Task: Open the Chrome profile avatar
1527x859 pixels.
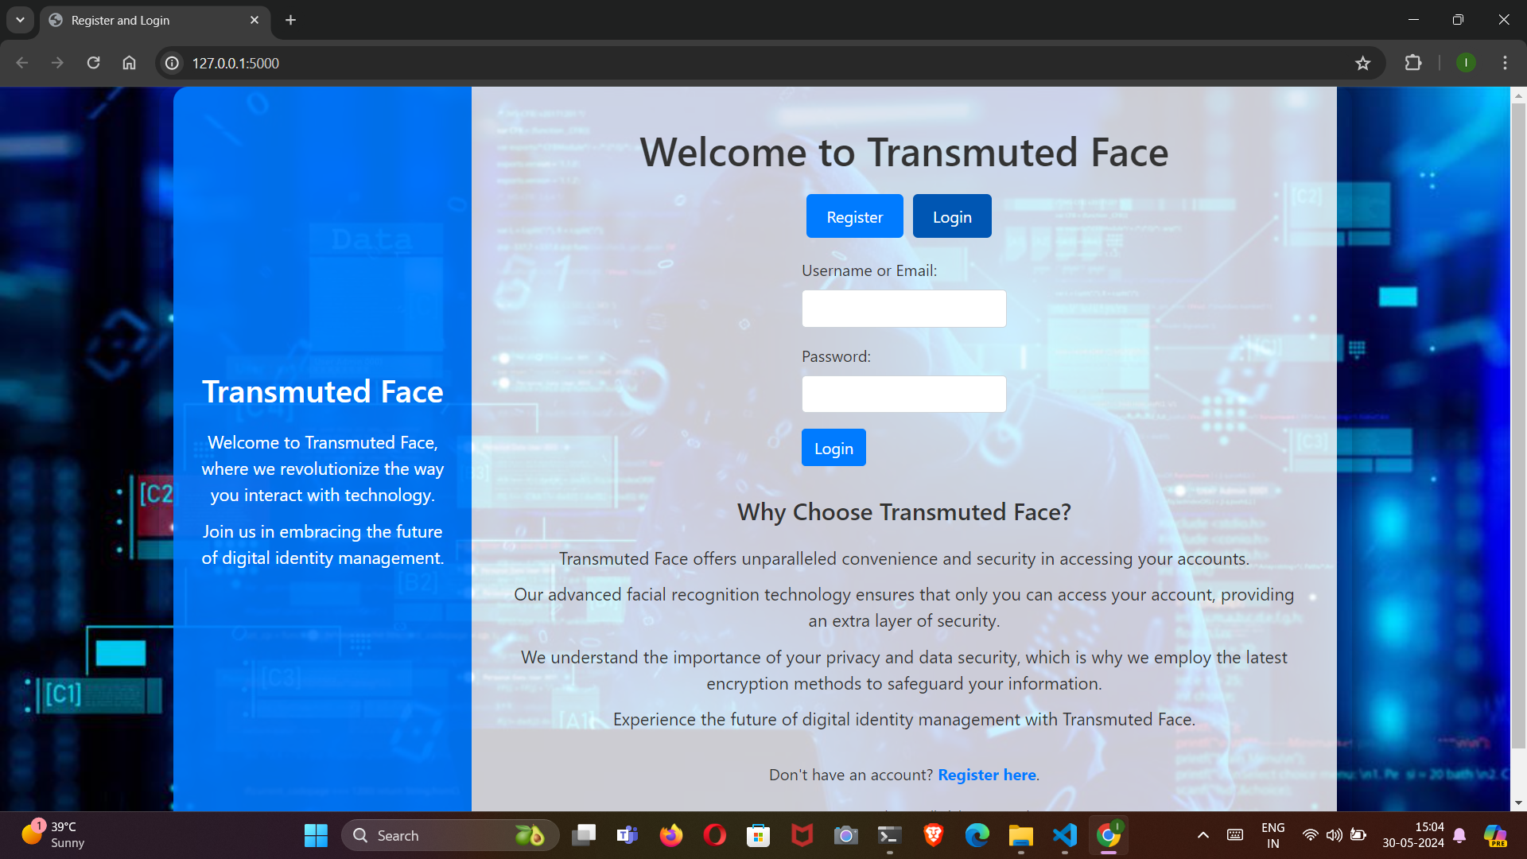Action: pos(1466,63)
